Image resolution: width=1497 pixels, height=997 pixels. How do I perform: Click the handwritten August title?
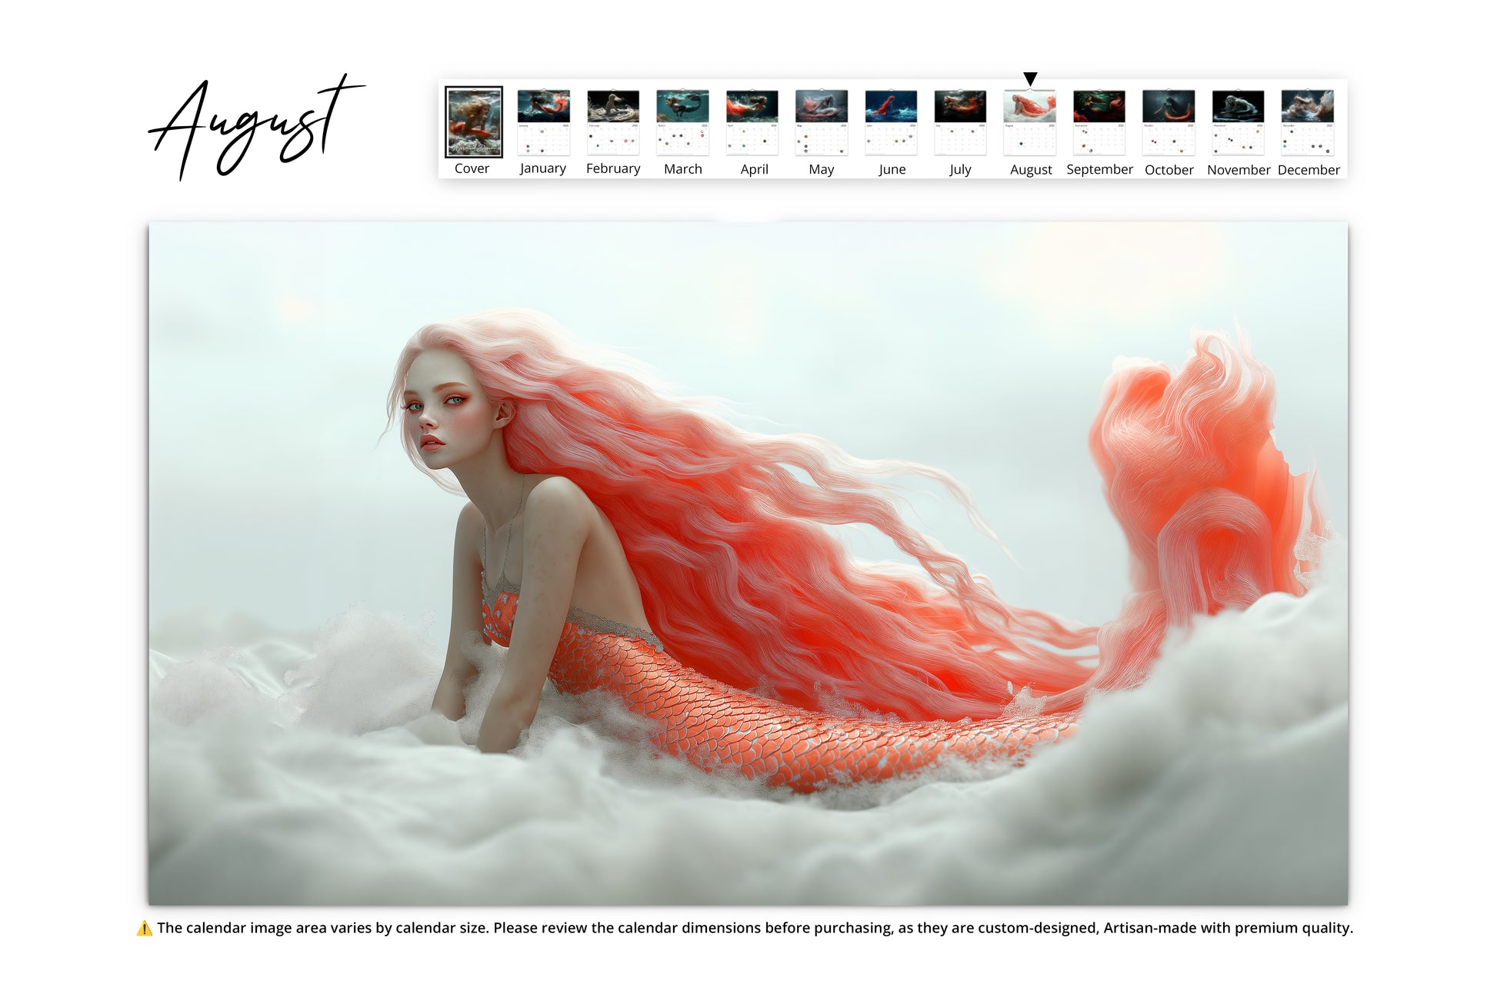(x=256, y=127)
